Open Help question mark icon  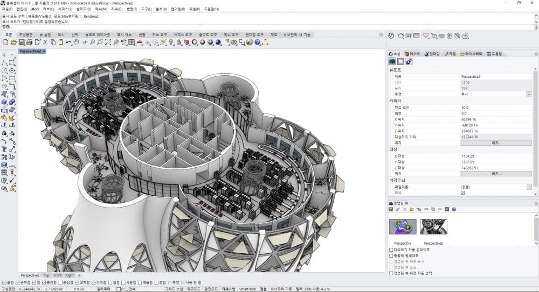258,42
